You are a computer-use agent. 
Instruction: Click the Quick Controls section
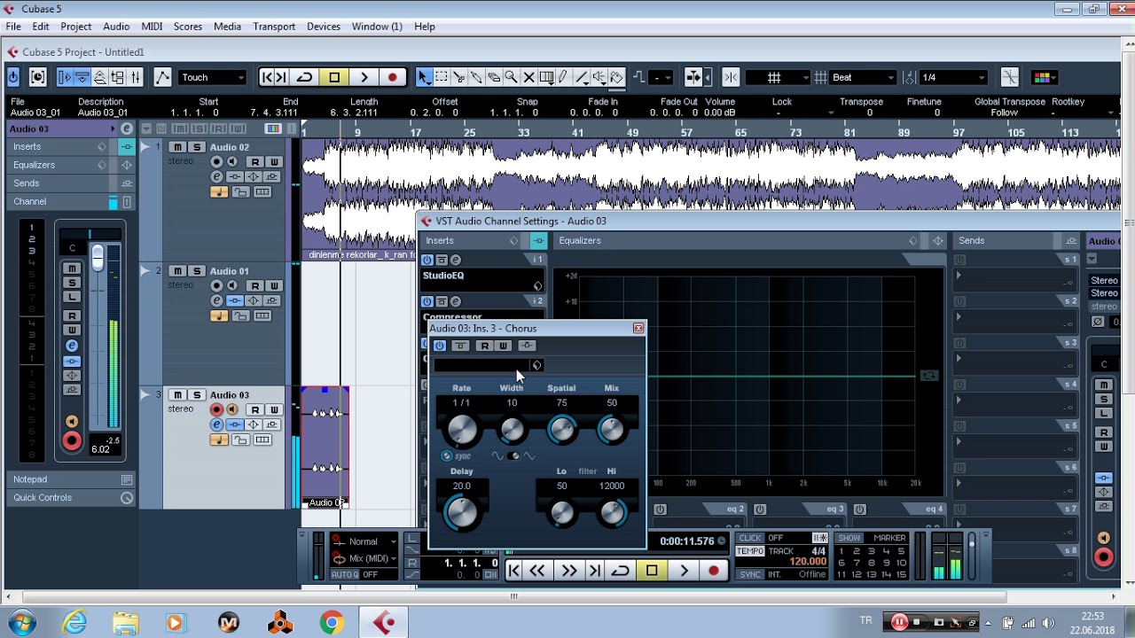click(x=72, y=498)
